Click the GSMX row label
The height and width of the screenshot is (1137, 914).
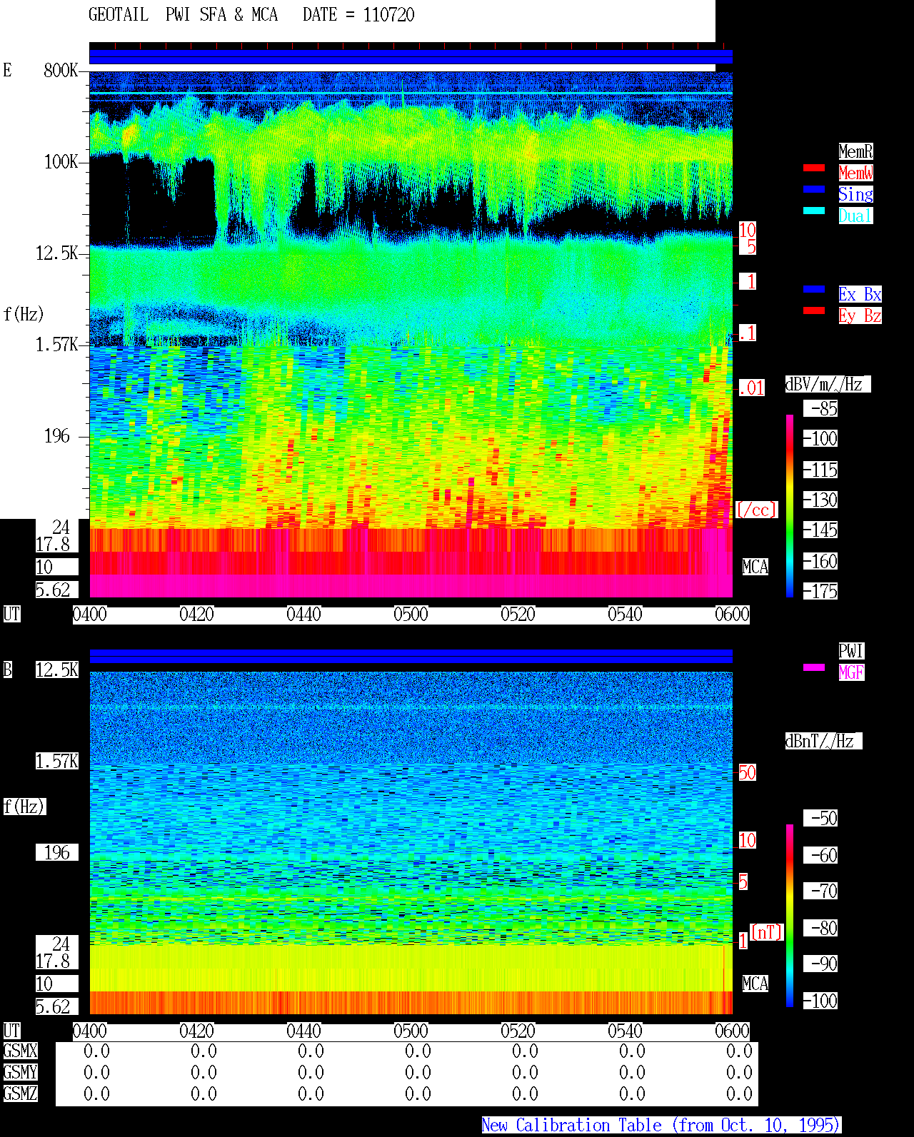tap(20, 1051)
